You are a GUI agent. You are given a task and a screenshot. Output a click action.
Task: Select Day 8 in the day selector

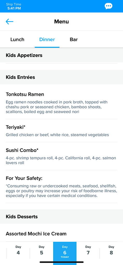click(x=111, y=251)
